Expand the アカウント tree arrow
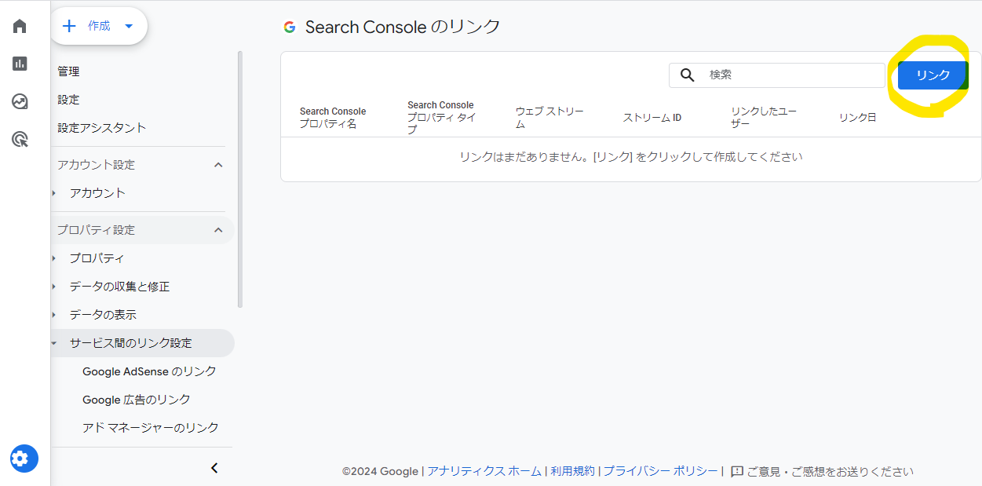Viewport: 982px width, 486px height. [x=54, y=193]
